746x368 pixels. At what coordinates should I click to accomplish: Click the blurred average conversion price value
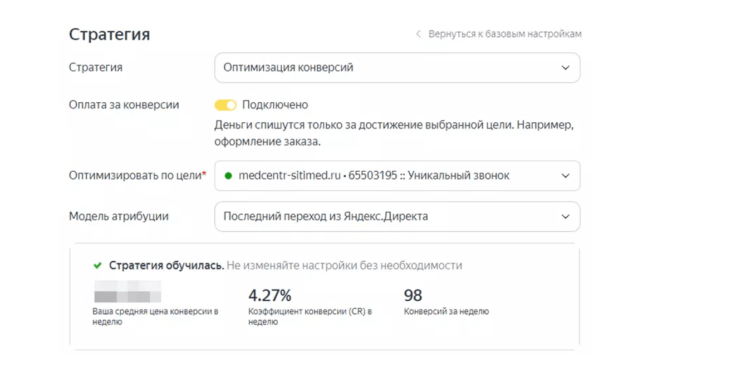(127, 292)
